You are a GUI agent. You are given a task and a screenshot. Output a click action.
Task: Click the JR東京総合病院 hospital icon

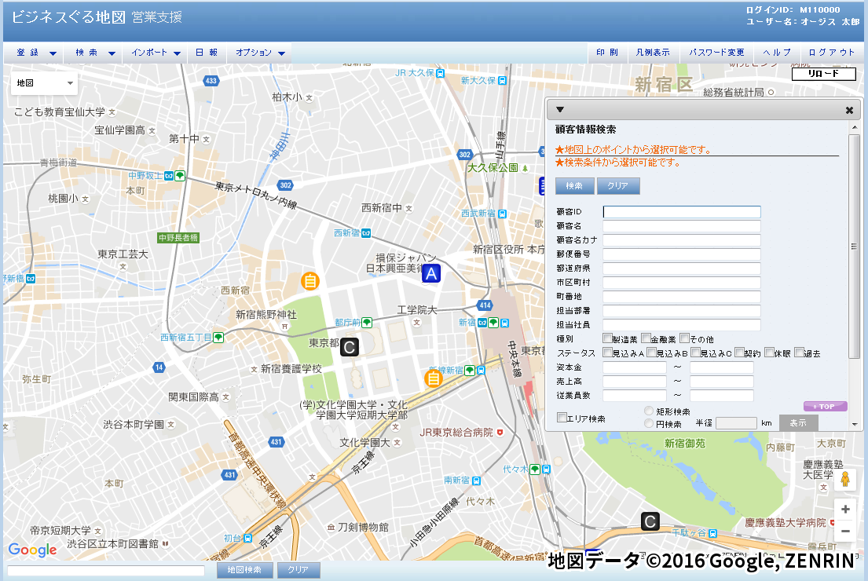500,432
